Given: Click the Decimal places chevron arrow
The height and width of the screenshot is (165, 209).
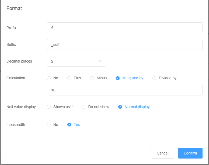Looking at the screenshot, I should [100, 61].
